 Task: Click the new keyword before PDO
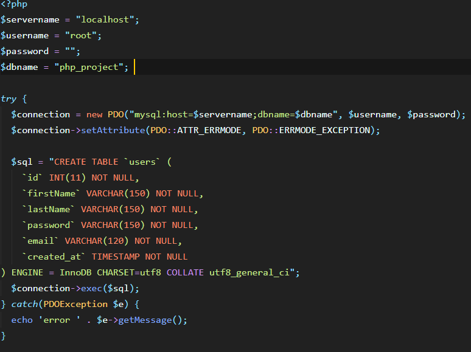click(94, 114)
